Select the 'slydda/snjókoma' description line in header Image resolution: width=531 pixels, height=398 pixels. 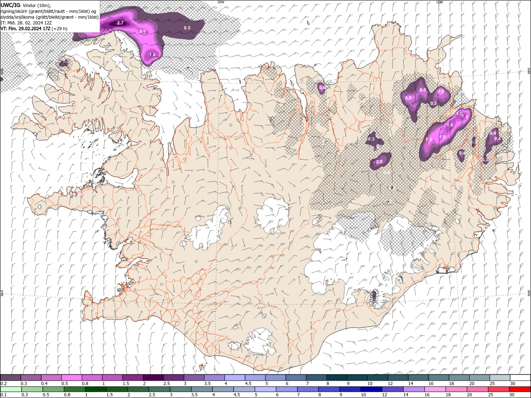pos(50,17)
